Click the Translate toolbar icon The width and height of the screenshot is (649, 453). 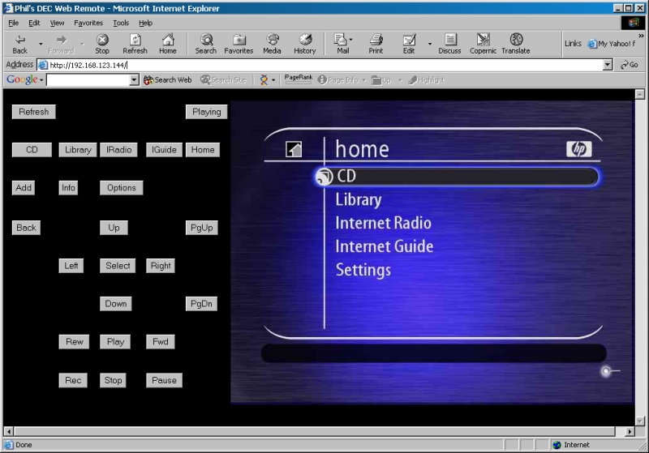(x=516, y=40)
